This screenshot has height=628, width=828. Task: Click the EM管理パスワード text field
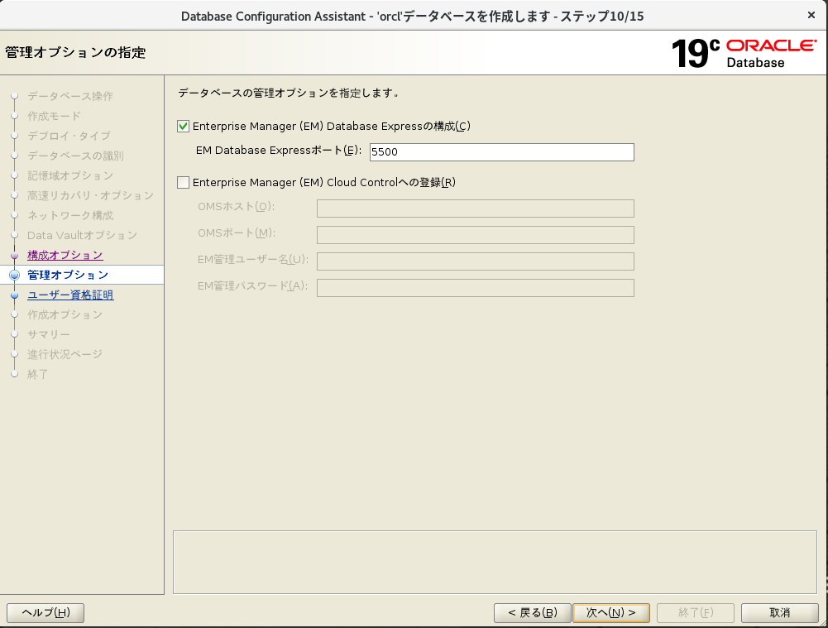475,288
